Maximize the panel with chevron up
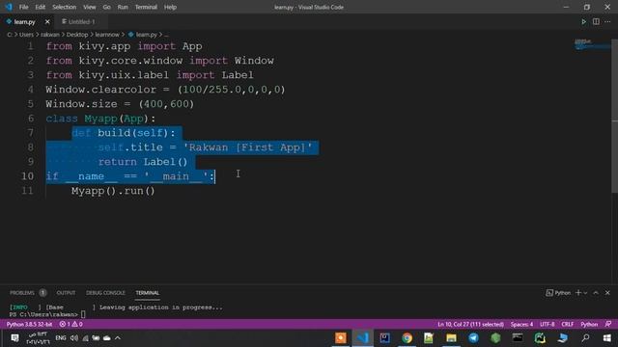The height and width of the screenshot is (347, 618). coord(596,293)
